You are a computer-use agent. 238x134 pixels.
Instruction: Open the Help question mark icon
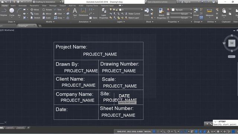click(213, 2)
